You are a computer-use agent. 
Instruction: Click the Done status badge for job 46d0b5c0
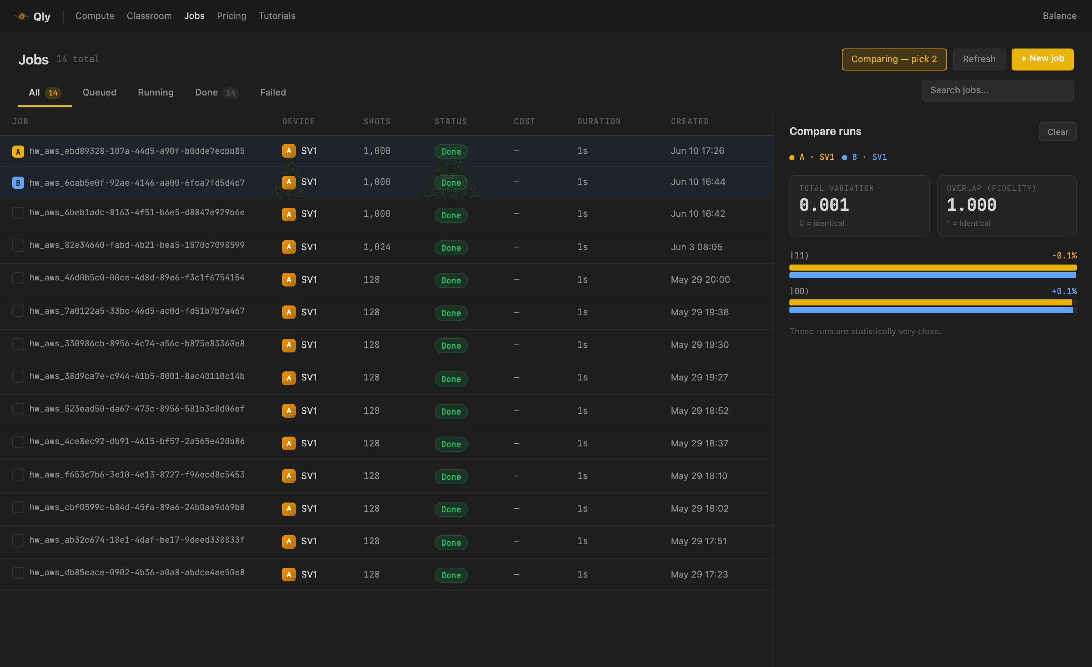[x=451, y=280]
